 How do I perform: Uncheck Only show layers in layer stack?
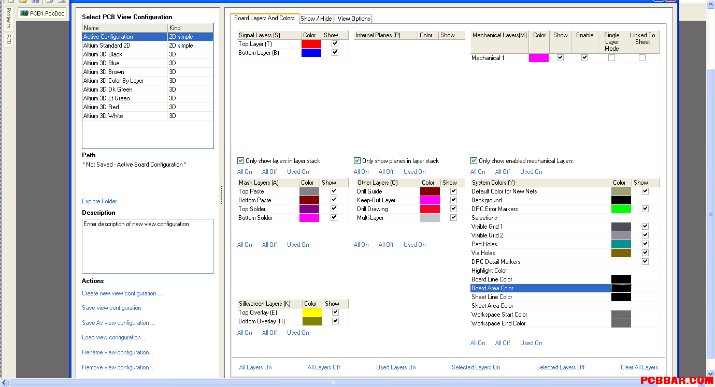point(240,161)
